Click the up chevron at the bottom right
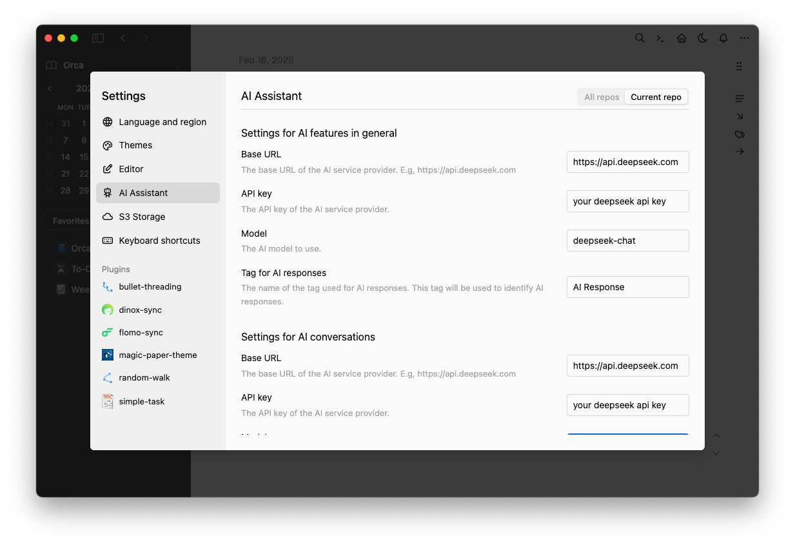Screen dimensions: 795x545 716,436
